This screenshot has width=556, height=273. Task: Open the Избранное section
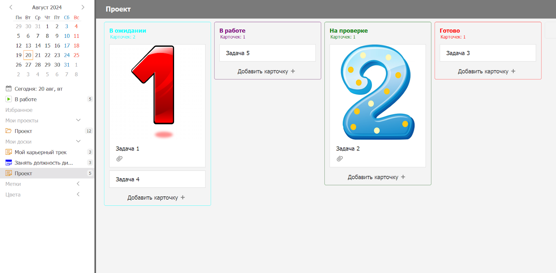click(x=19, y=110)
